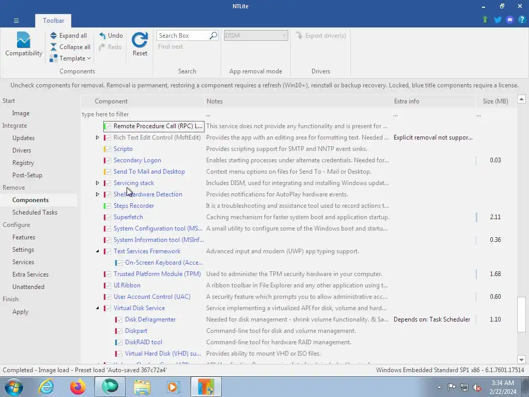
Task: Click the vertical scrollbar thumb
Action: [522, 314]
